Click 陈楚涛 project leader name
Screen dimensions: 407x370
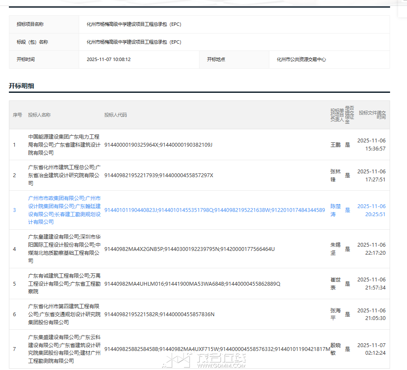point(335,210)
